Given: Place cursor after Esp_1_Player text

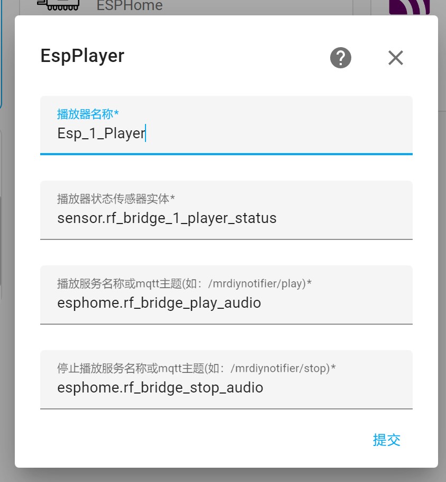Looking at the screenshot, I should (146, 132).
